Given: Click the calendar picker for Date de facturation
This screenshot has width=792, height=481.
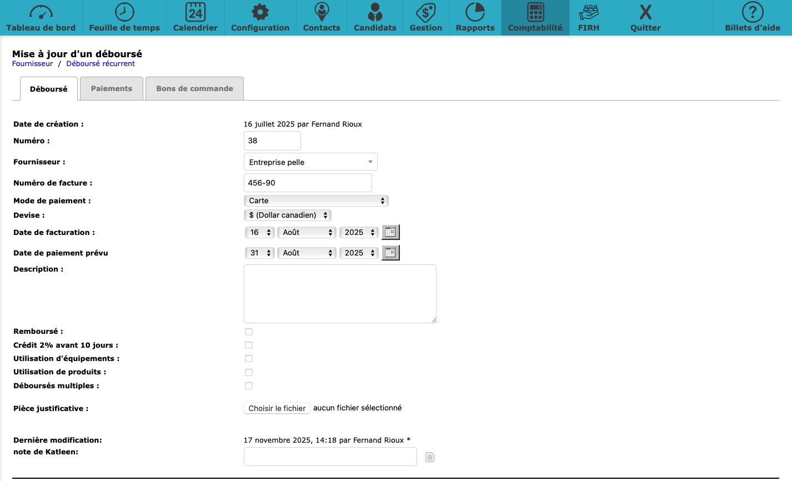Looking at the screenshot, I should pyautogui.click(x=390, y=232).
